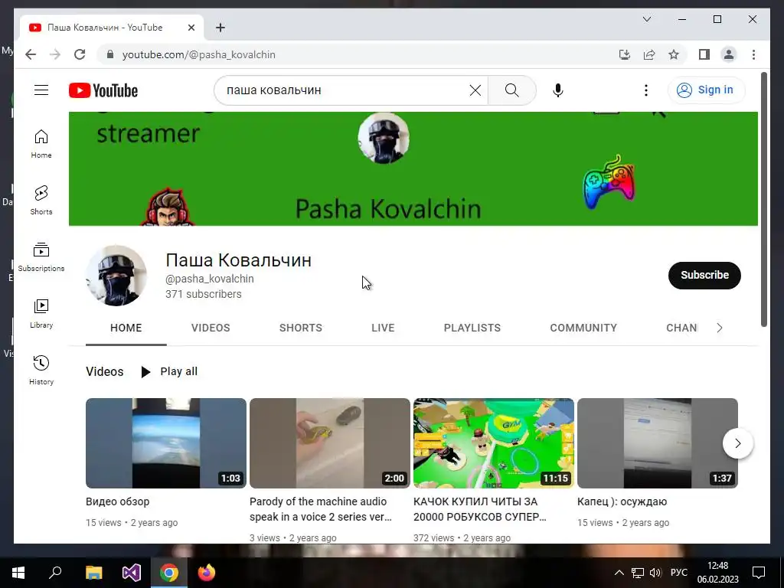Screen dimensions: 784x588
Task: Open the Videos section heading
Action: [x=104, y=371]
